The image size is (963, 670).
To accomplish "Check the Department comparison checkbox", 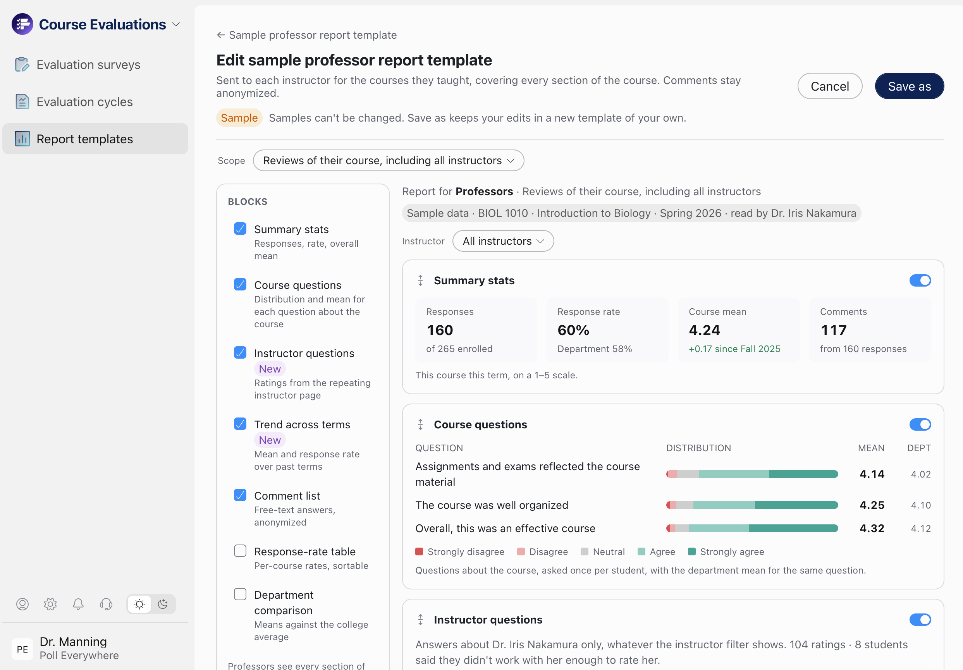I will 240,594.
